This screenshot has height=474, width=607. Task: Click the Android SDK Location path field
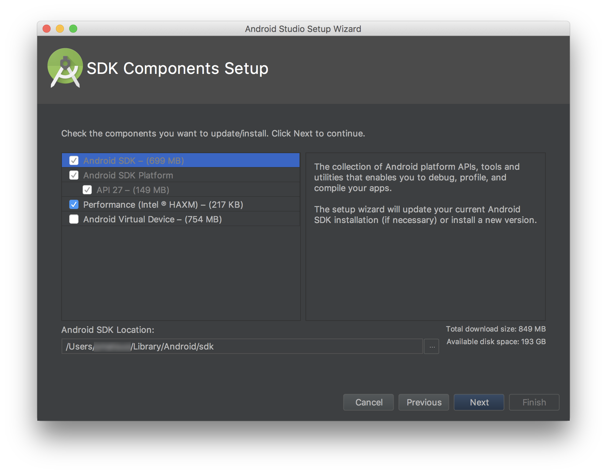[x=242, y=346]
